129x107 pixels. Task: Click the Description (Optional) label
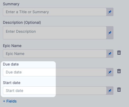click(x=22, y=22)
